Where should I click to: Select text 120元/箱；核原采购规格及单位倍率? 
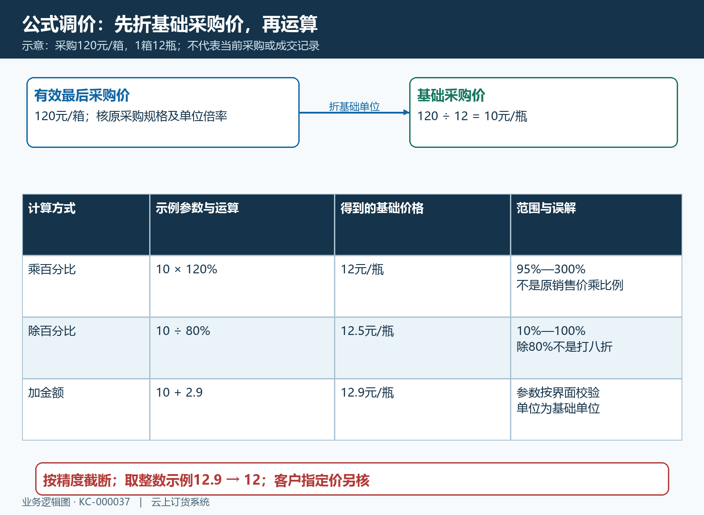tap(131, 116)
